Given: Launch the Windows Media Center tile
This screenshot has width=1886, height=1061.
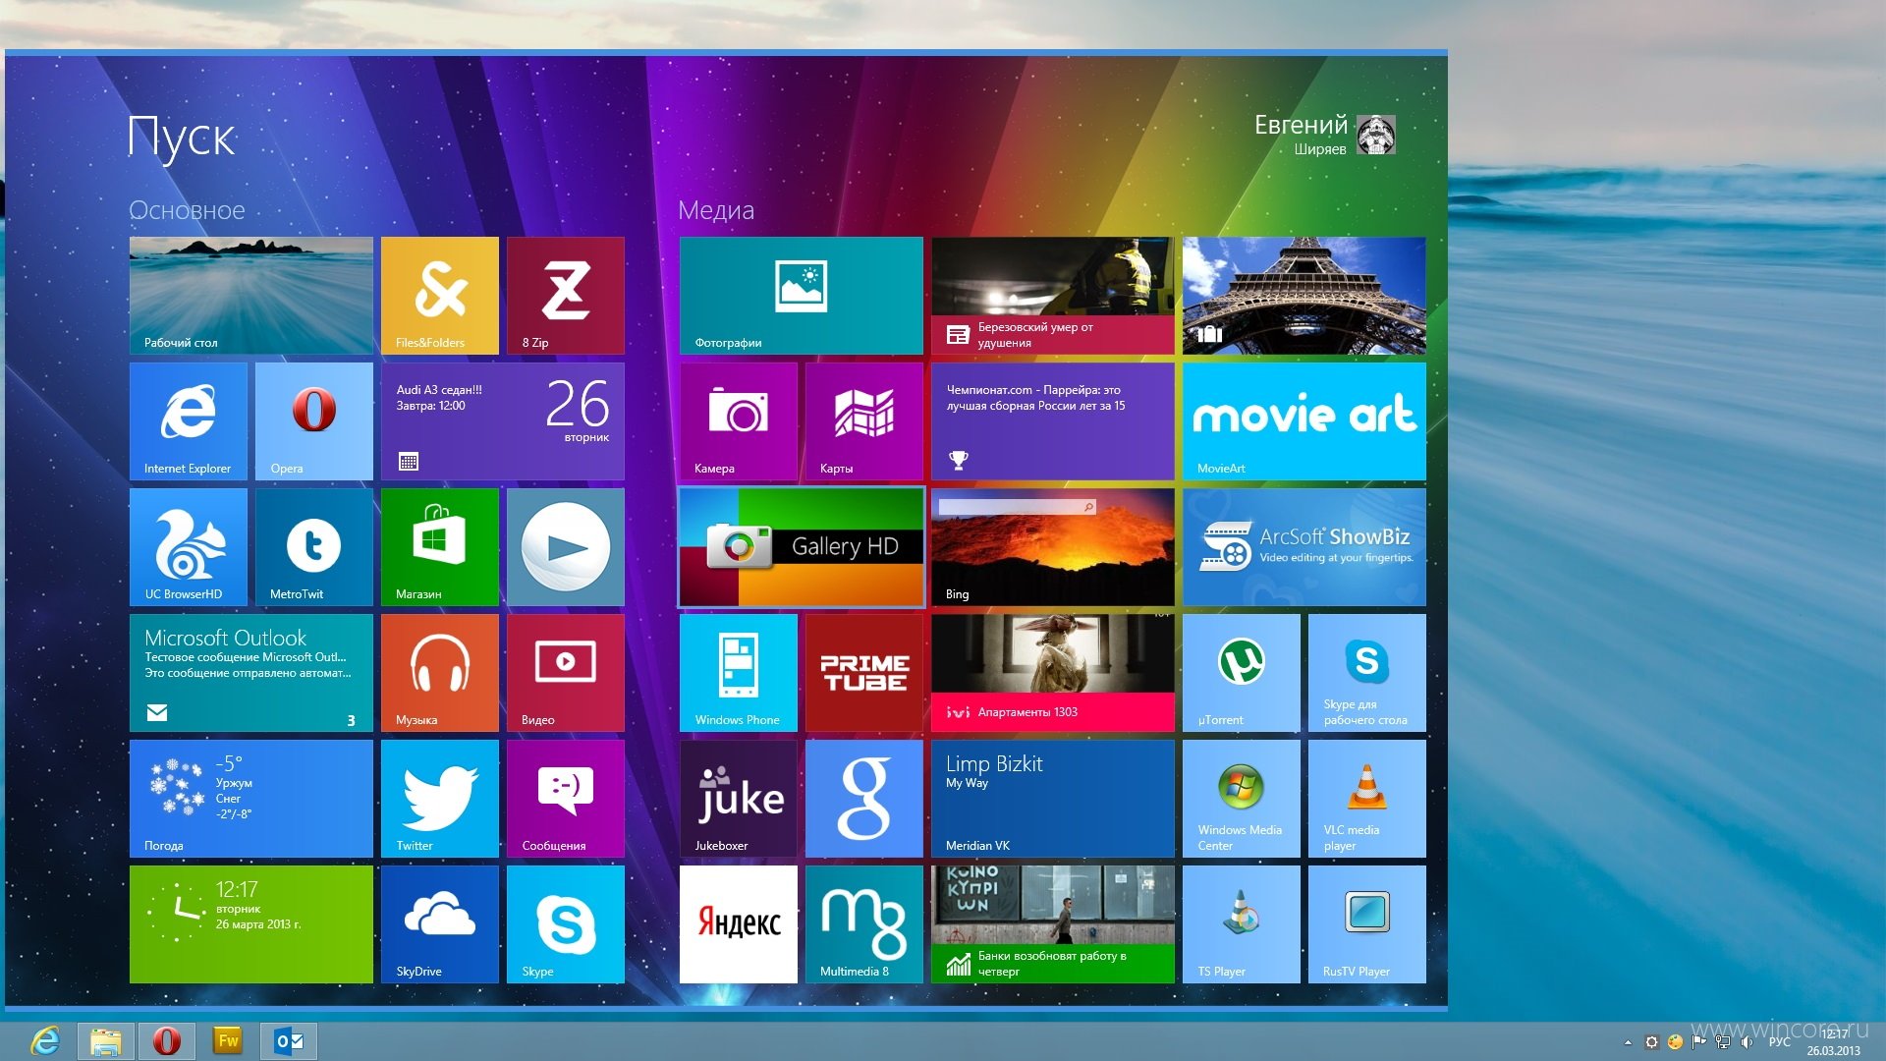Looking at the screenshot, I should pos(1241,799).
